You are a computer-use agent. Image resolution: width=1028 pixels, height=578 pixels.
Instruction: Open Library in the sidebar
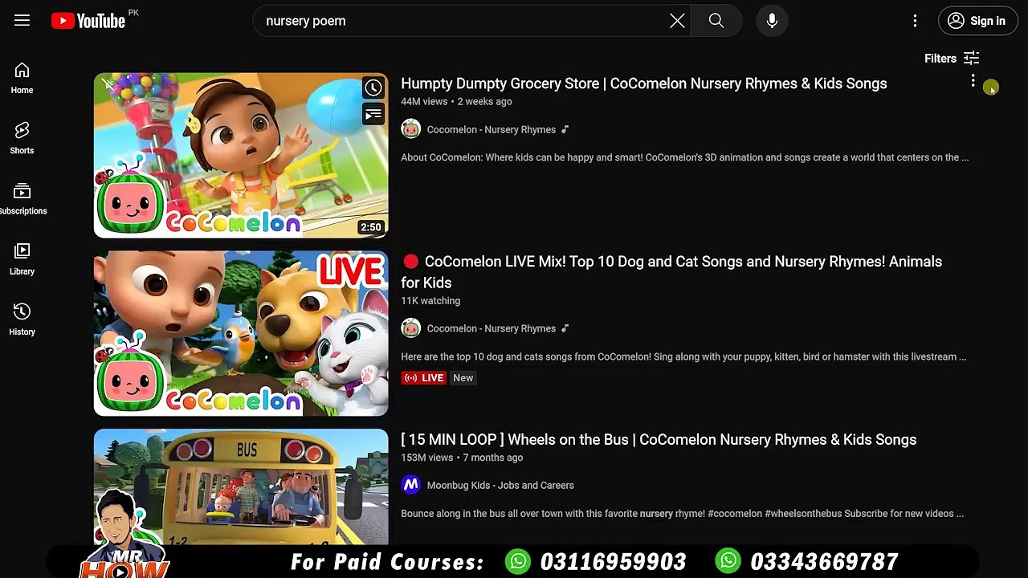(x=22, y=259)
